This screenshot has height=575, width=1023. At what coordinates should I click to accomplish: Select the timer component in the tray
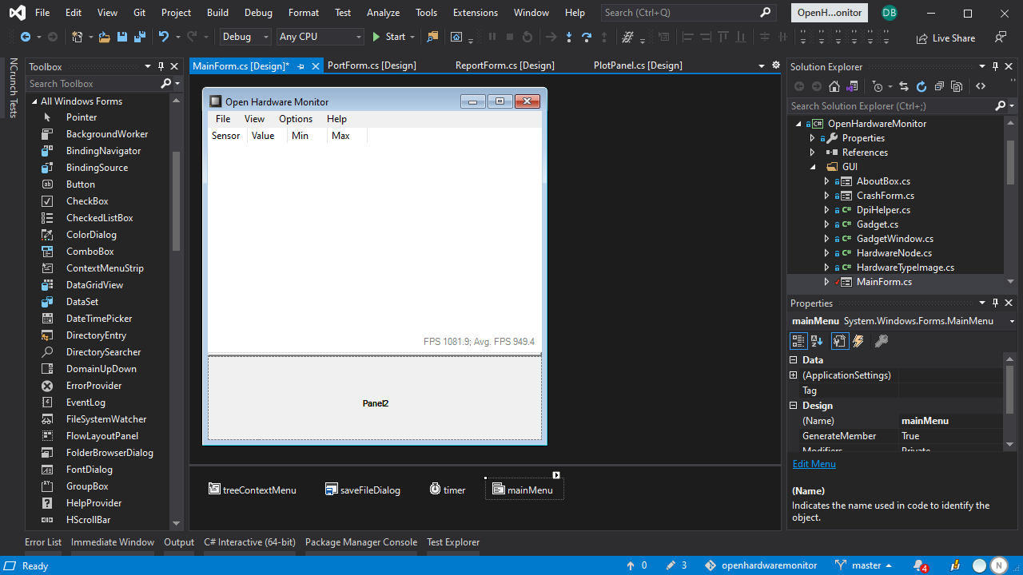pos(447,490)
